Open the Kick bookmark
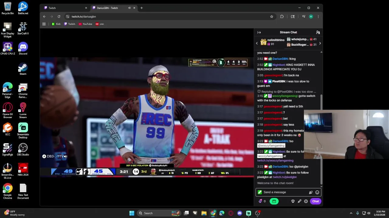389x218 pixels. (56, 24)
